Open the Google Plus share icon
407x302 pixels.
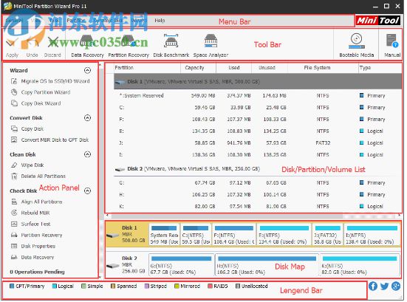(x=396, y=286)
